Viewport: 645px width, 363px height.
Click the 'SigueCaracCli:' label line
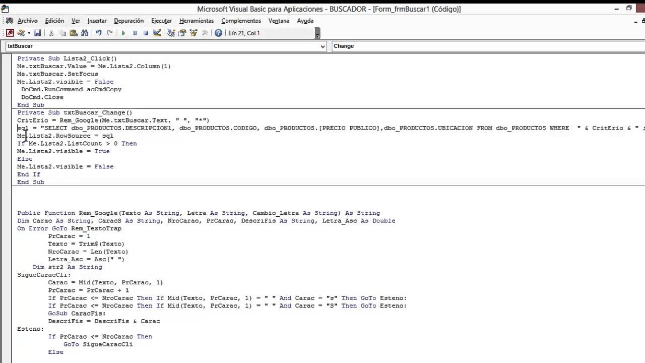(44, 275)
